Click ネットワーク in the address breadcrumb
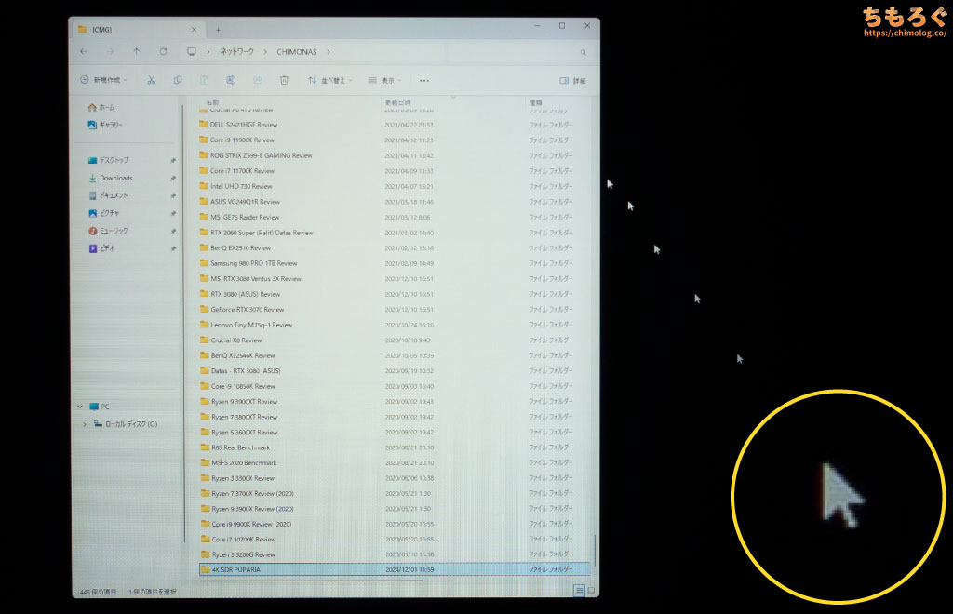Screen dimensions: 953x614 [236, 52]
